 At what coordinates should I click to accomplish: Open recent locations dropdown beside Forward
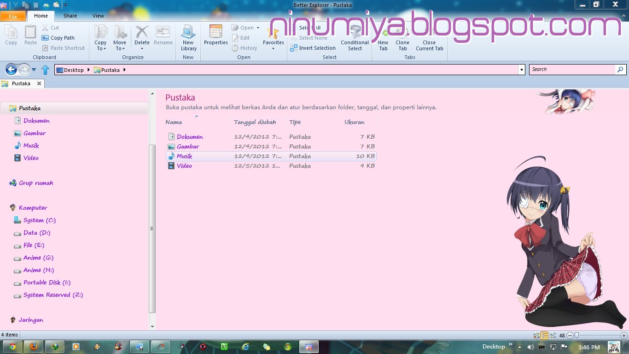34,70
